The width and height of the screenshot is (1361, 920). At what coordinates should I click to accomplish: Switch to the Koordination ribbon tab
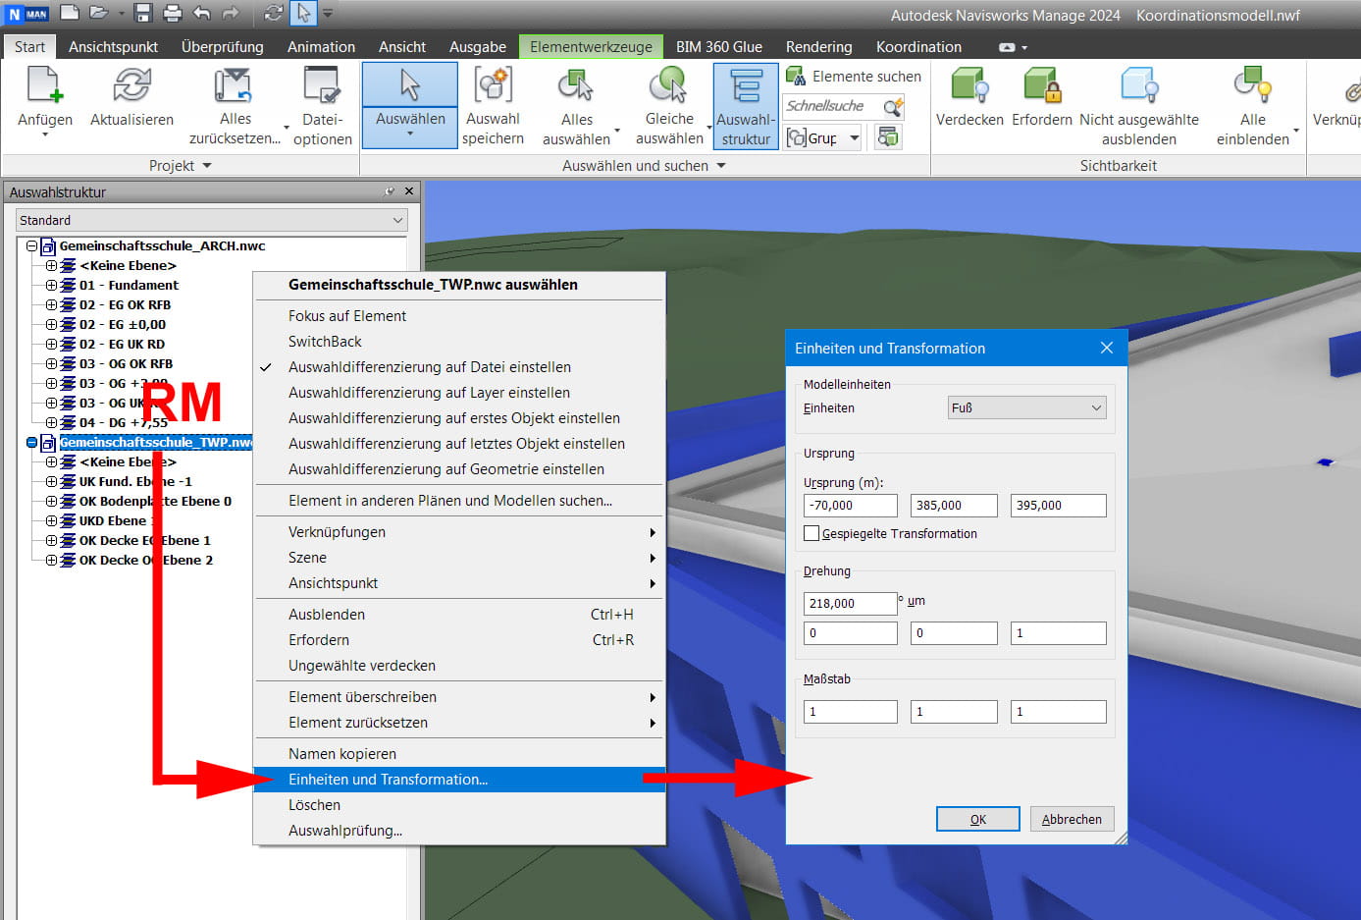tap(918, 46)
